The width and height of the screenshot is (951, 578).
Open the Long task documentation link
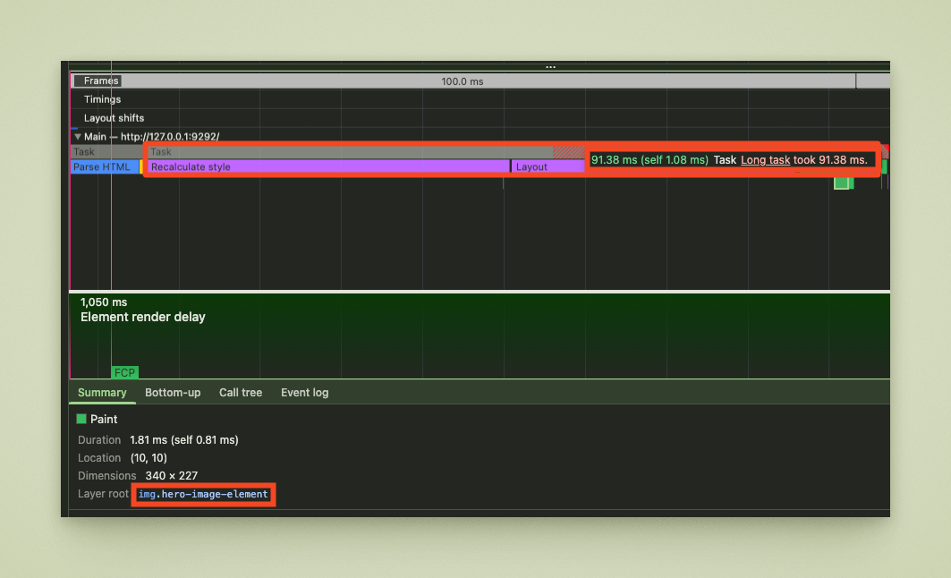765,159
